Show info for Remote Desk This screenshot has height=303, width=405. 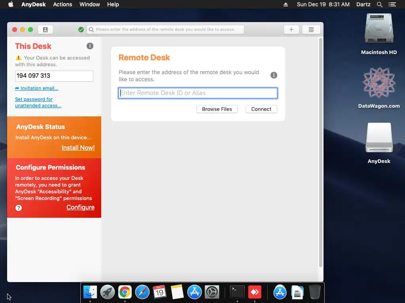(274, 75)
